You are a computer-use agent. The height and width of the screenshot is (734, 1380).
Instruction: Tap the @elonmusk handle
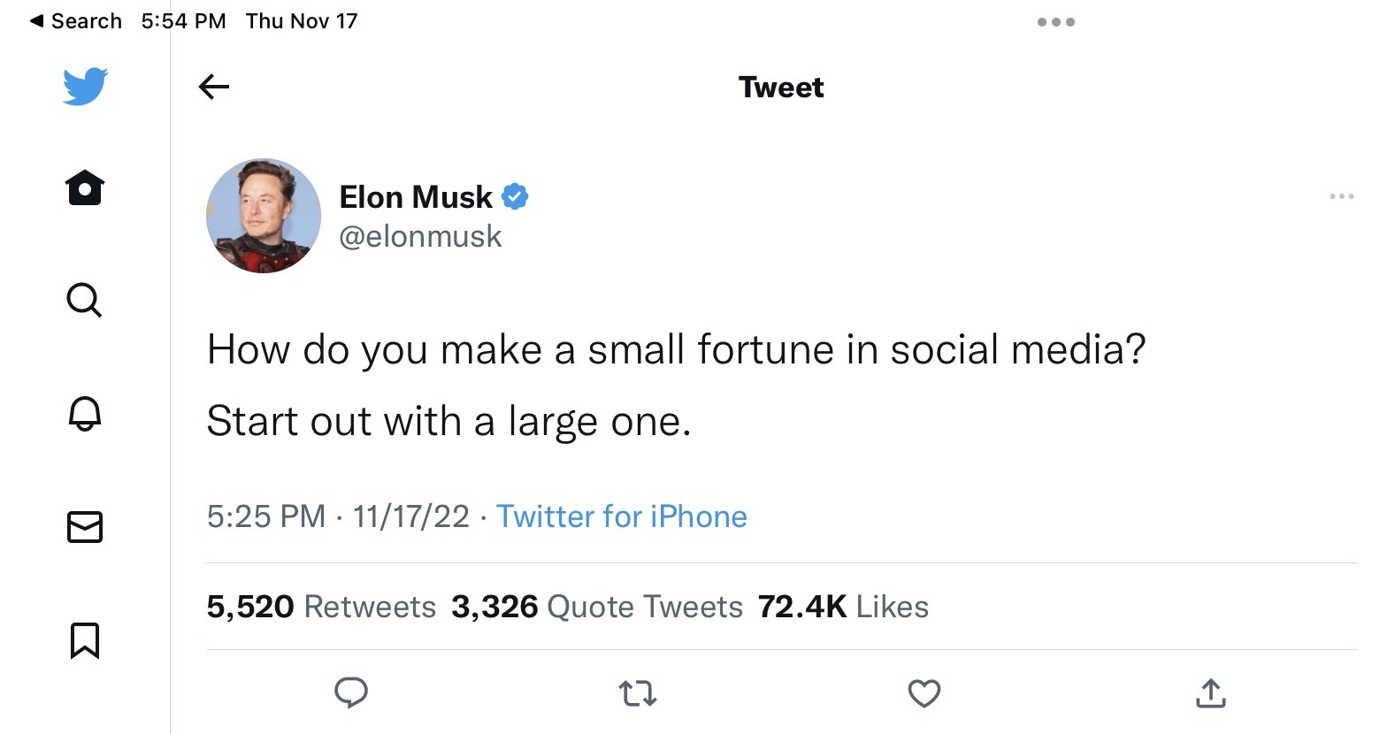(x=421, y=237)
